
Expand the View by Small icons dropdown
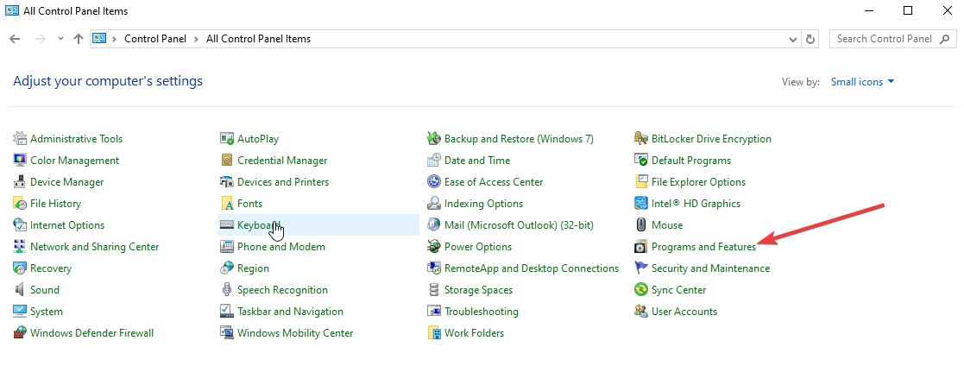pyautogui.click(x=862, y=82)
